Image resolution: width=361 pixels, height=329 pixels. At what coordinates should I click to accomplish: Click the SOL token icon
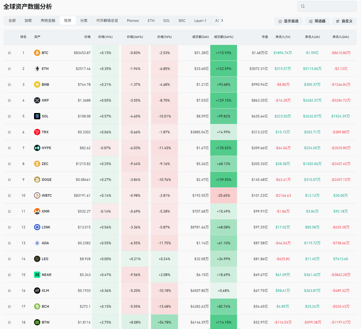(x=37, y=116)
